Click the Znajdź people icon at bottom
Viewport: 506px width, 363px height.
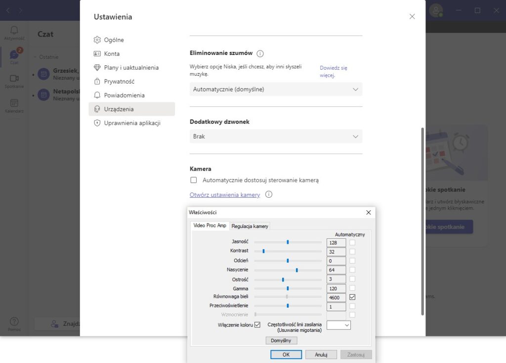pyautogui.click(x=54, y=323)
